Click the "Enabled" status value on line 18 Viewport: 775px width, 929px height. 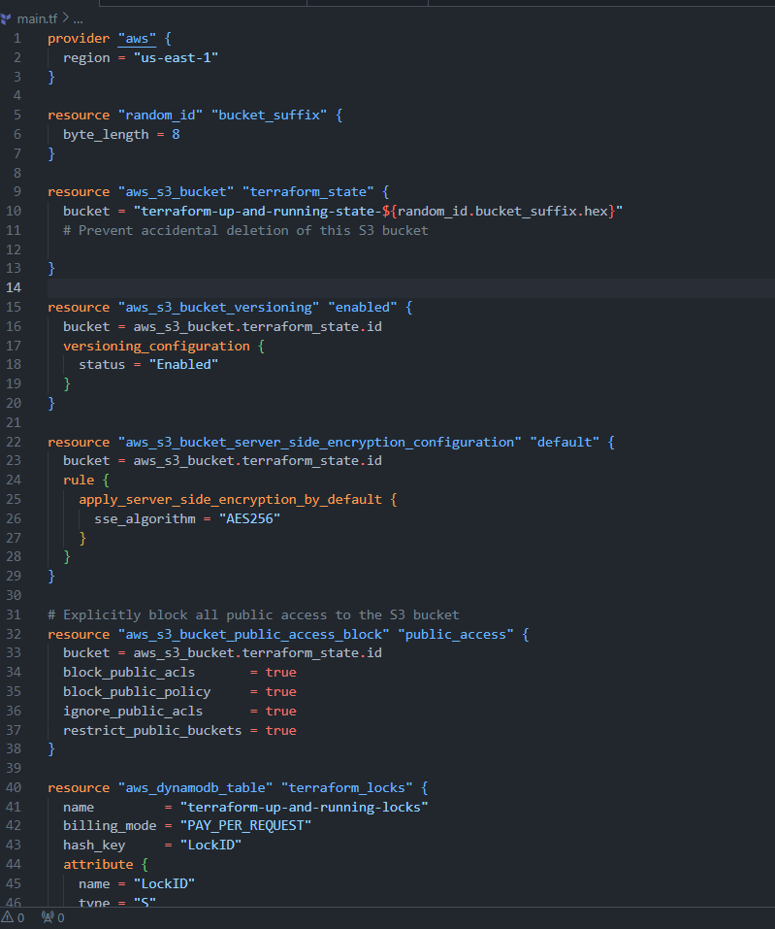click(183, 365)
